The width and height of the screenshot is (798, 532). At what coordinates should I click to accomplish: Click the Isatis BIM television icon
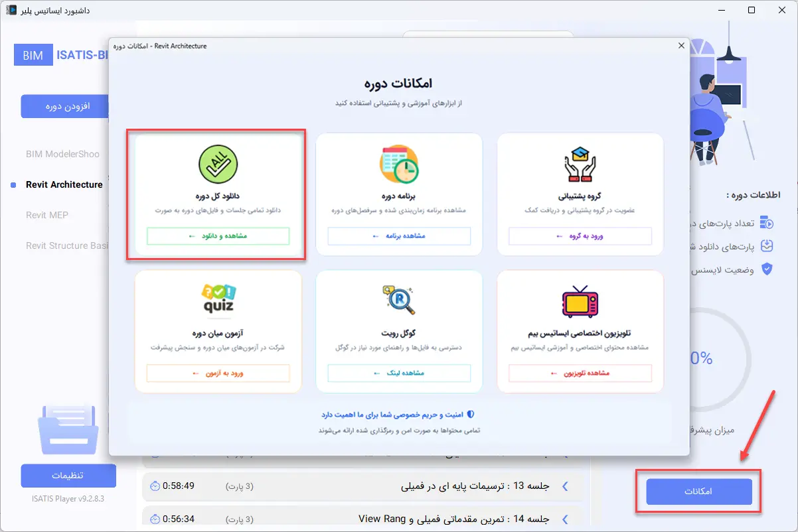click(x=580, y=302)
